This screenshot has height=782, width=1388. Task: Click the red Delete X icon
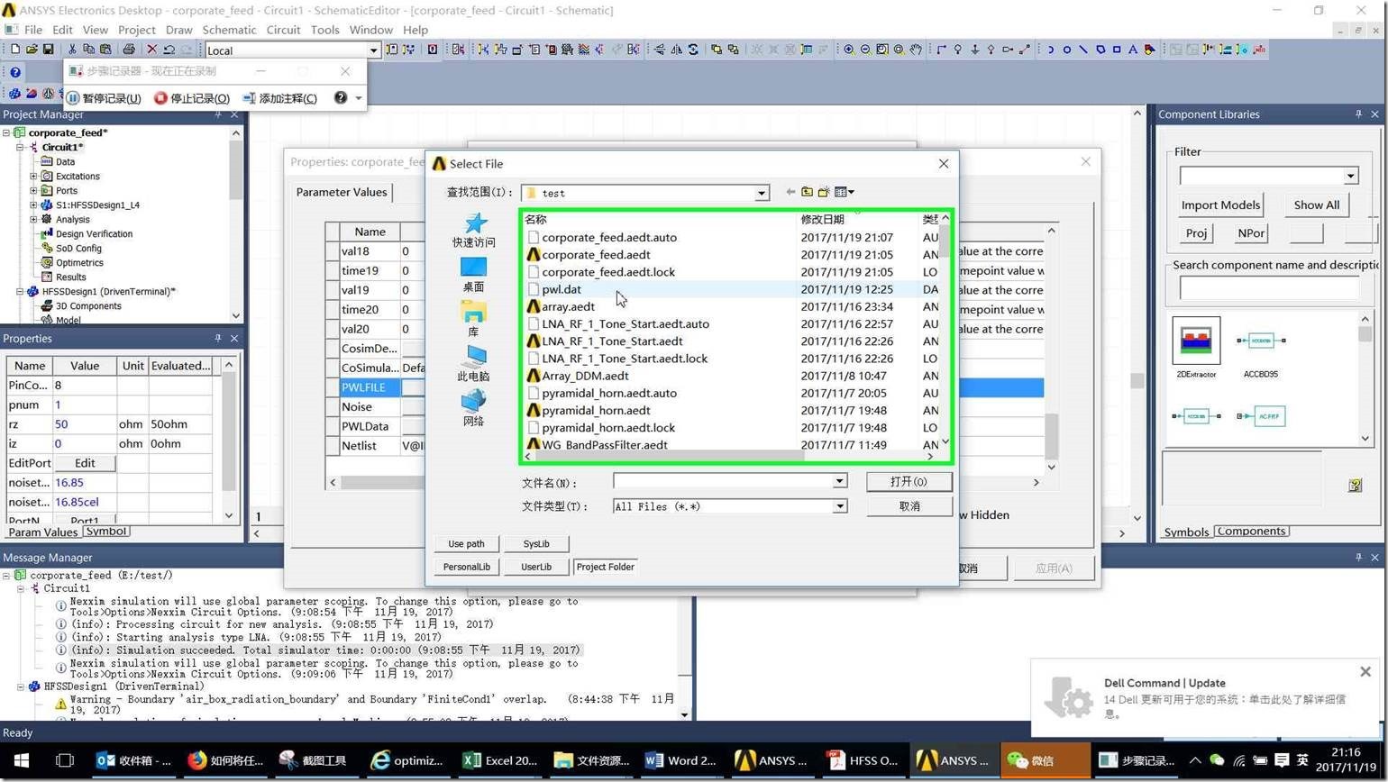[151, 50]
